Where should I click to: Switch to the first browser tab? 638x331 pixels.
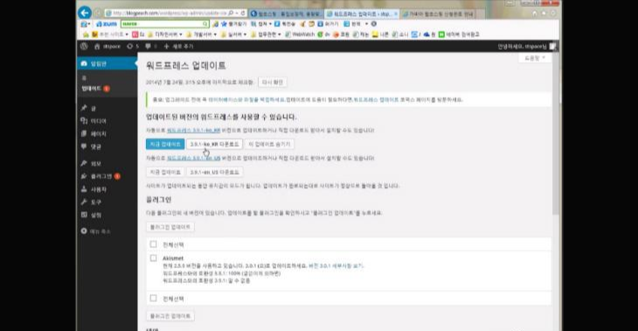[x=286, y=14]
